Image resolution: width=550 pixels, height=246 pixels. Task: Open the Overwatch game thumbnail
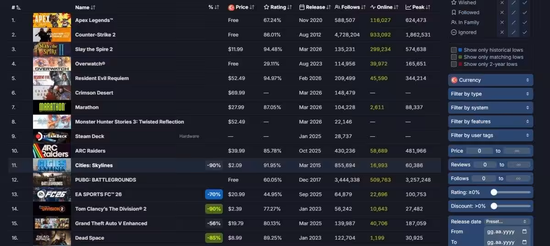[x=52, y=64]
